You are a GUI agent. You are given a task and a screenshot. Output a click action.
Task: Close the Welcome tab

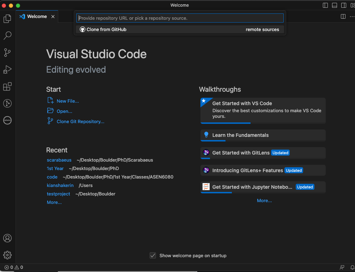tap(53, 17)
